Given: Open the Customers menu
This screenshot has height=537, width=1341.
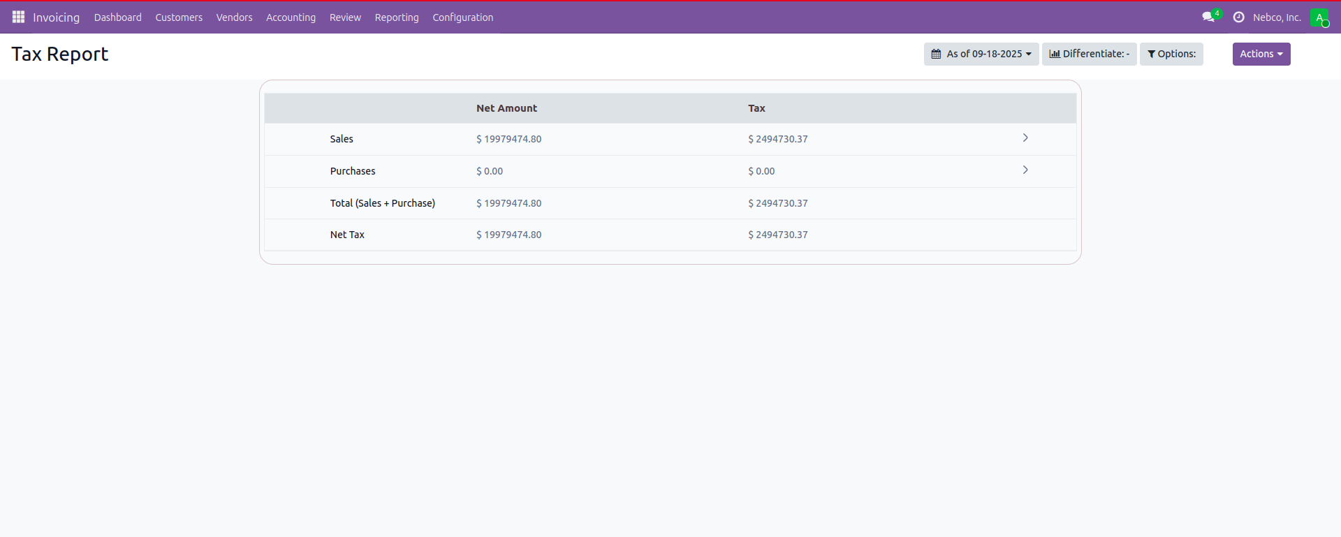Looking at the screenshot, I should click(179, 17).
